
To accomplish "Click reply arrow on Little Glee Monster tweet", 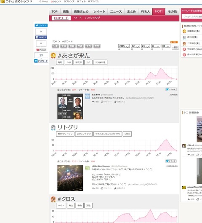I will (93, 188).
